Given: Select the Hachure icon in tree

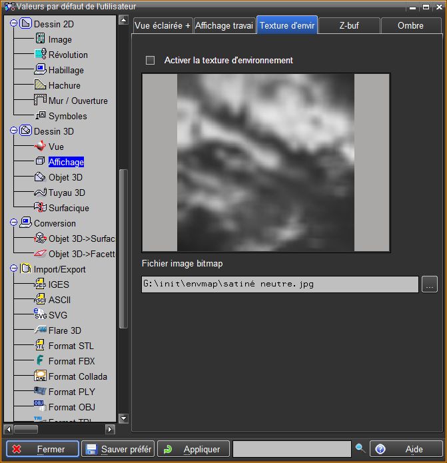Looking at the screenshot, I should (x=40, y=85).
